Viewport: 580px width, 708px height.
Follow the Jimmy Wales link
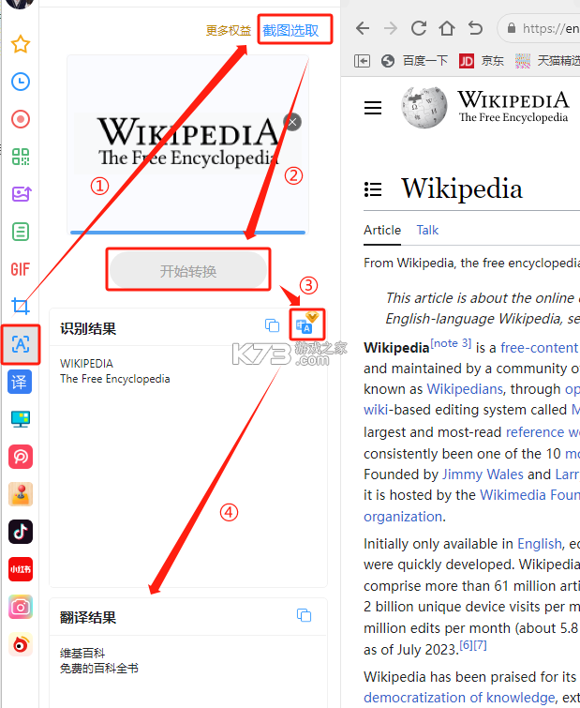483,475
